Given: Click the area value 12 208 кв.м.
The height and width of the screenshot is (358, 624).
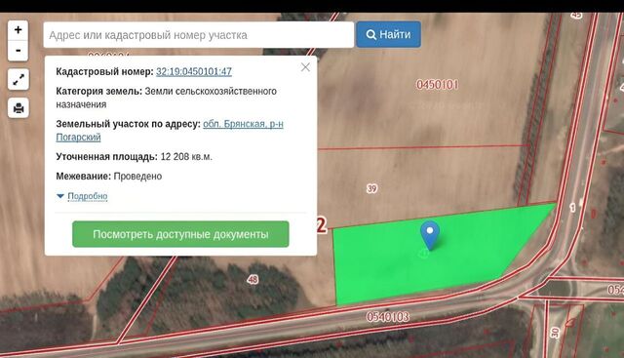Looking at the screenshot, I should coord(186,157).
